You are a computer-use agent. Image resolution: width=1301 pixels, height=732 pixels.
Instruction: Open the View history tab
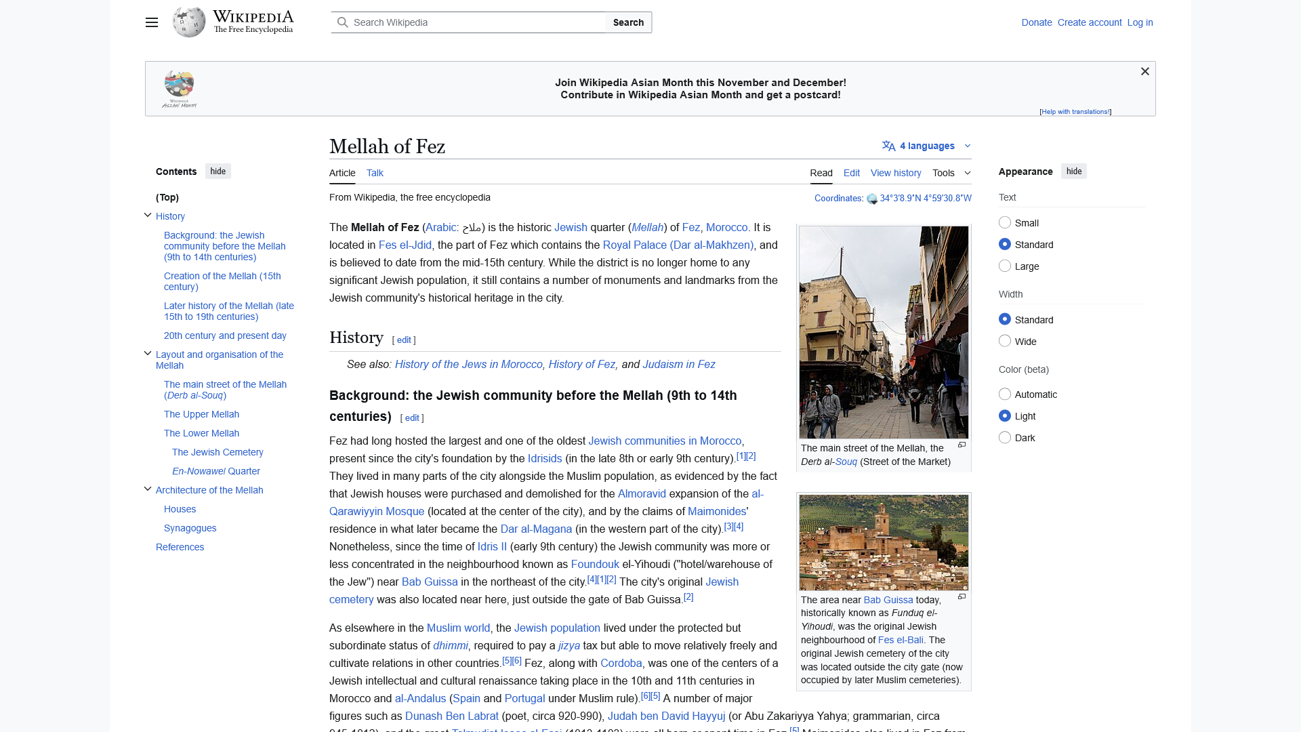[895, 173]
